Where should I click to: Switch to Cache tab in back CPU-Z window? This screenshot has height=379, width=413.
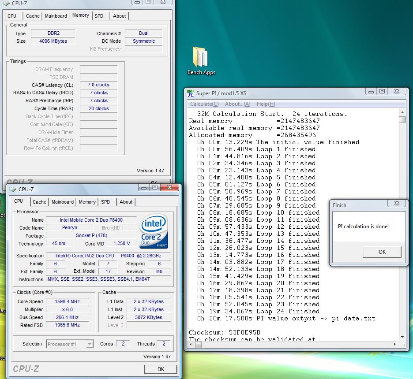(x=33, y=16)
